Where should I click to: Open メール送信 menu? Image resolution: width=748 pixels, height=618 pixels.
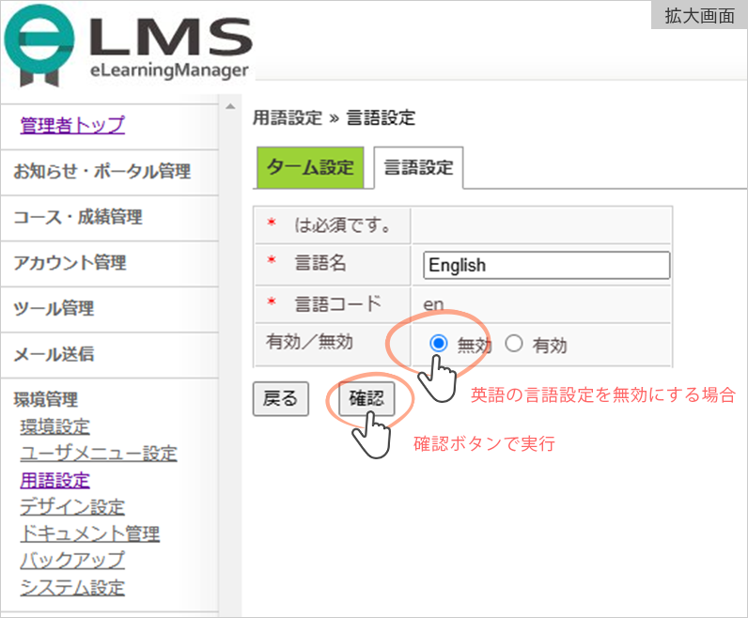coord(54,354)
